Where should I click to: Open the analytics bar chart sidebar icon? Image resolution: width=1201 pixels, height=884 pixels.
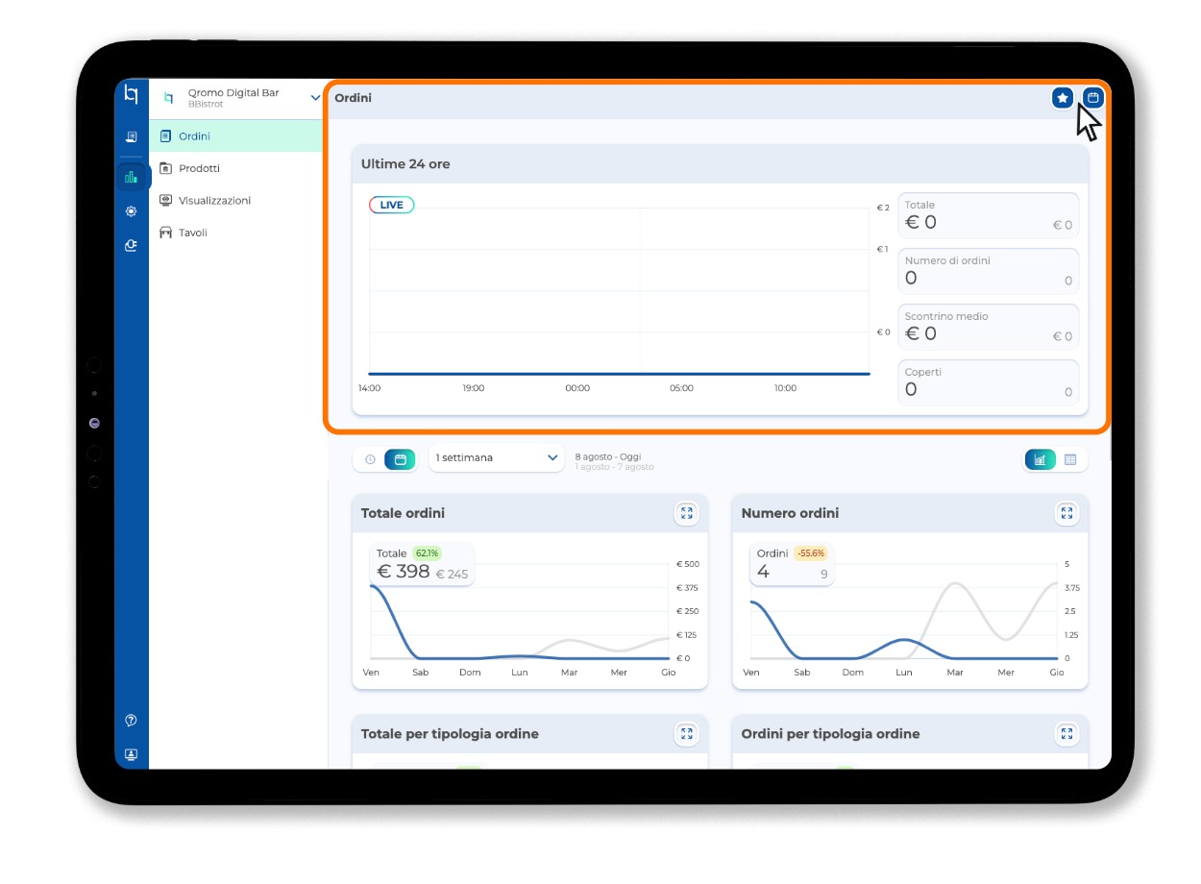click(x=132, y=177)
